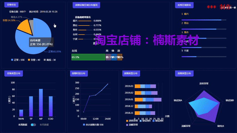237x133 pixels.
Task: Toggle the 缺试剂A legend under stacked bars
Action: coord(145,121)
